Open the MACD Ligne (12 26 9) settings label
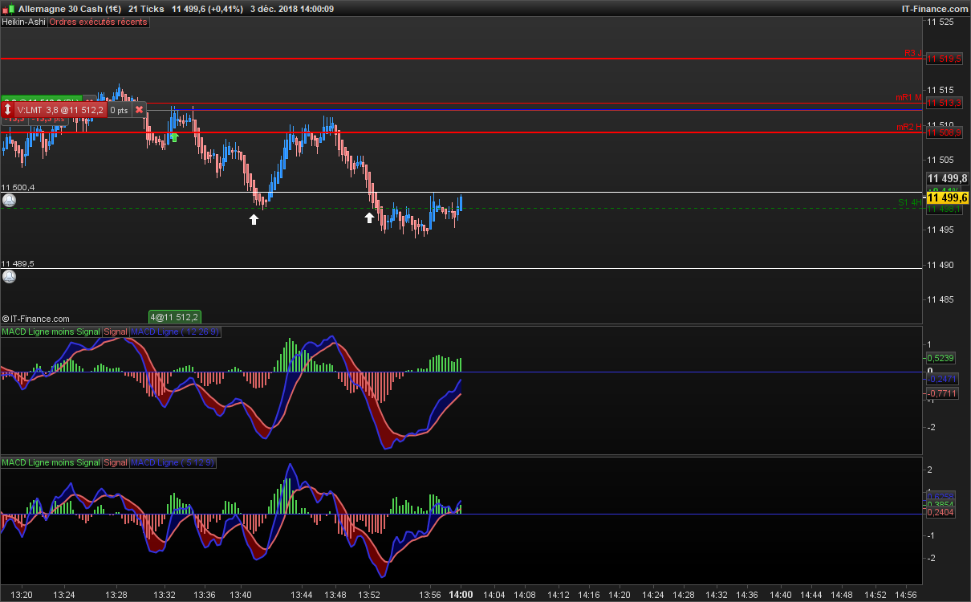This screenshot has width=971, height=602. tap(176, 331)
